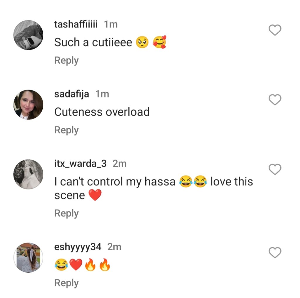This screenshot has width=300, height=298.
Task: Like tashaffiiiii's comment with the heart
Action: [x=275, y=30]
